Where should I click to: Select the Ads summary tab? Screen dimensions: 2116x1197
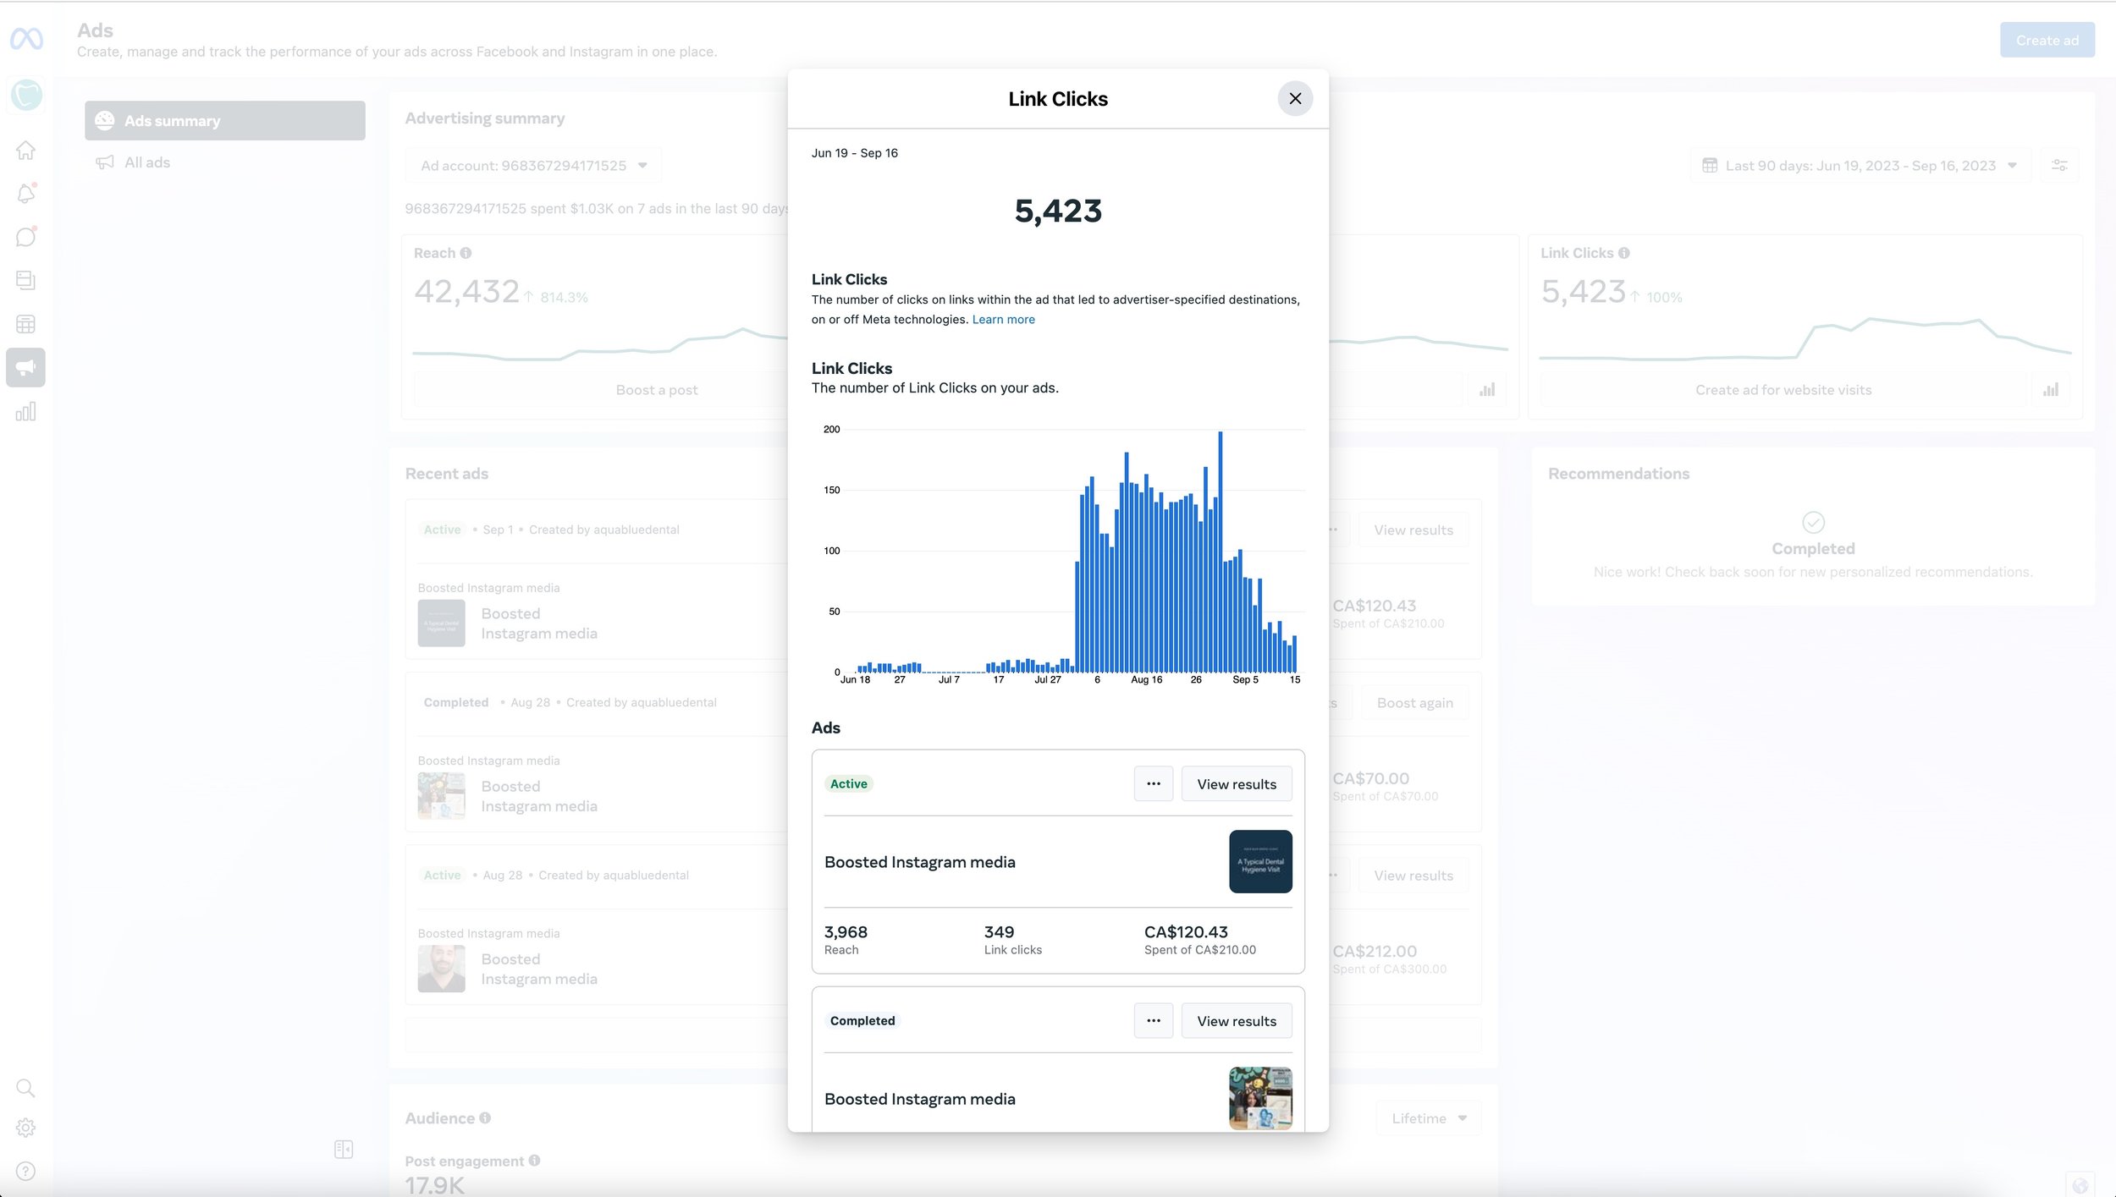224,121
